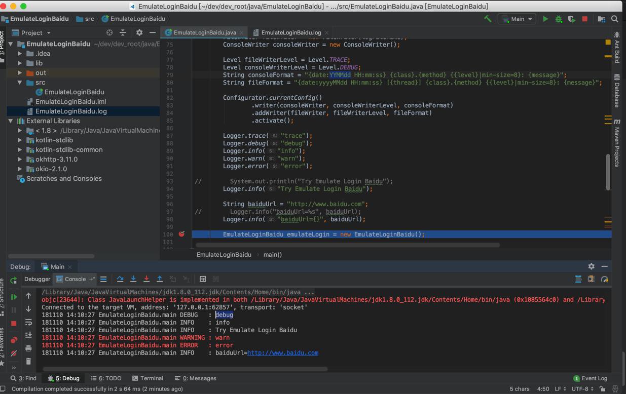Collapse the External Libraries node
626x394 pixels.
[11, 121]
